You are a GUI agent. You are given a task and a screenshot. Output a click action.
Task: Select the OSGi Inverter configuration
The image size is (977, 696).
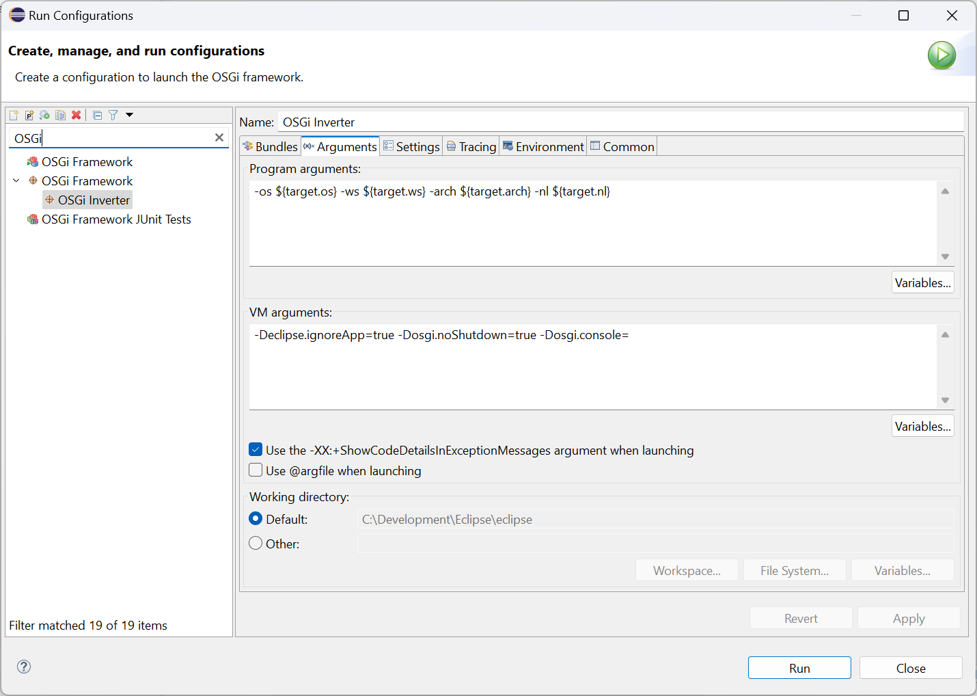coord(87,200)
